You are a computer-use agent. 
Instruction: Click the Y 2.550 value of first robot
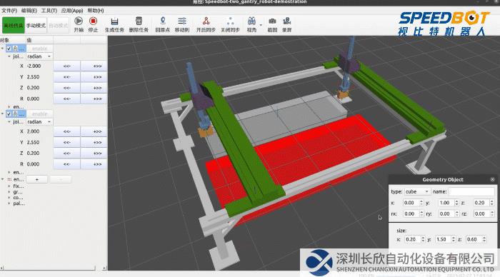point(33,77)
